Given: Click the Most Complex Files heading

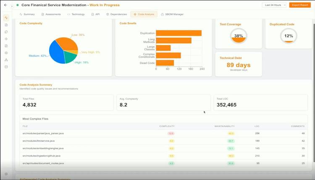Looking at the screenshot, I should (x=35, y=119).
